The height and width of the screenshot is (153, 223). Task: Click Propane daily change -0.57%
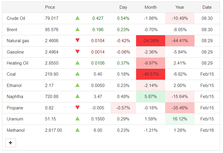tap(123, 108)
